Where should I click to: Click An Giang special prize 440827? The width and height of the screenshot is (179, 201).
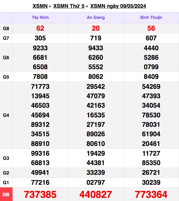96,194
